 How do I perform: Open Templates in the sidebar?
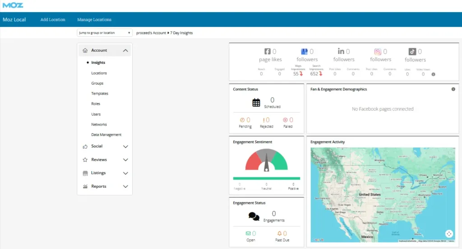point(100,94)
